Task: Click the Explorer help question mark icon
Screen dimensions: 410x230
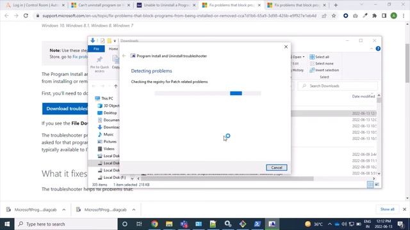Action: (x=378, y=49)
